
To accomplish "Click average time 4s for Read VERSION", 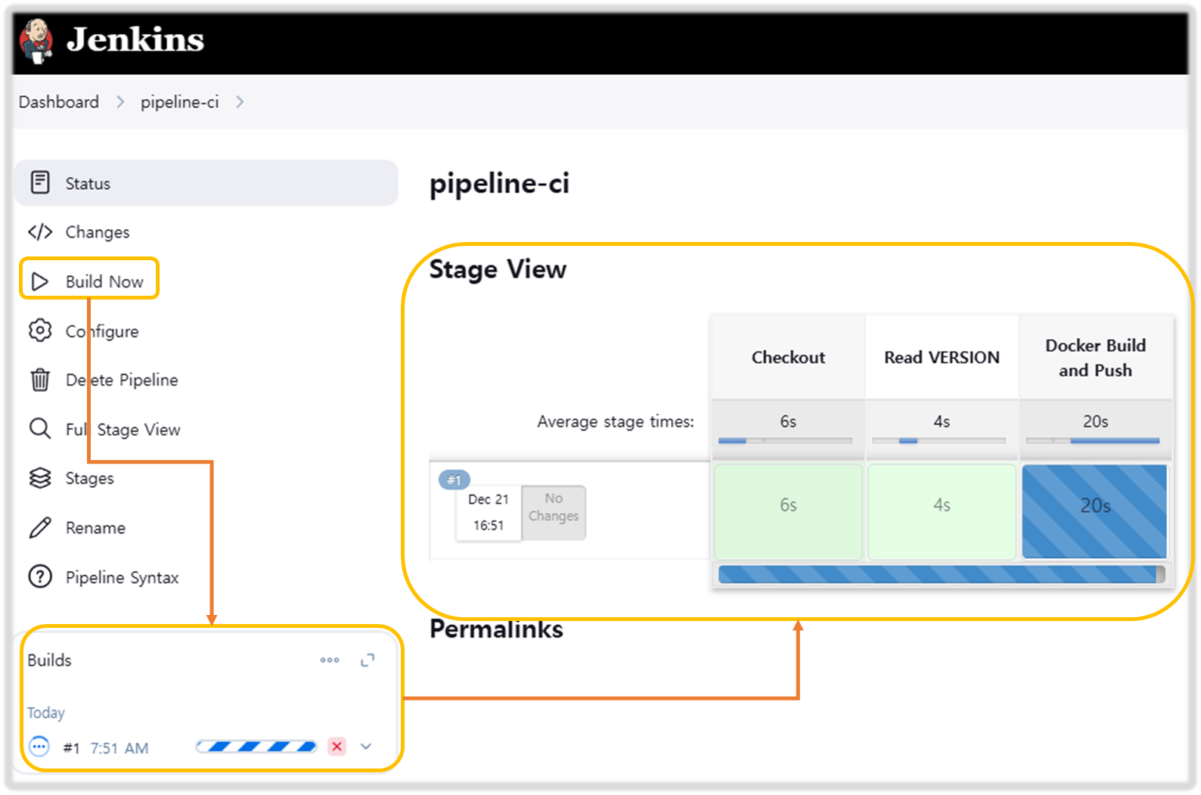I will [942, 422].
